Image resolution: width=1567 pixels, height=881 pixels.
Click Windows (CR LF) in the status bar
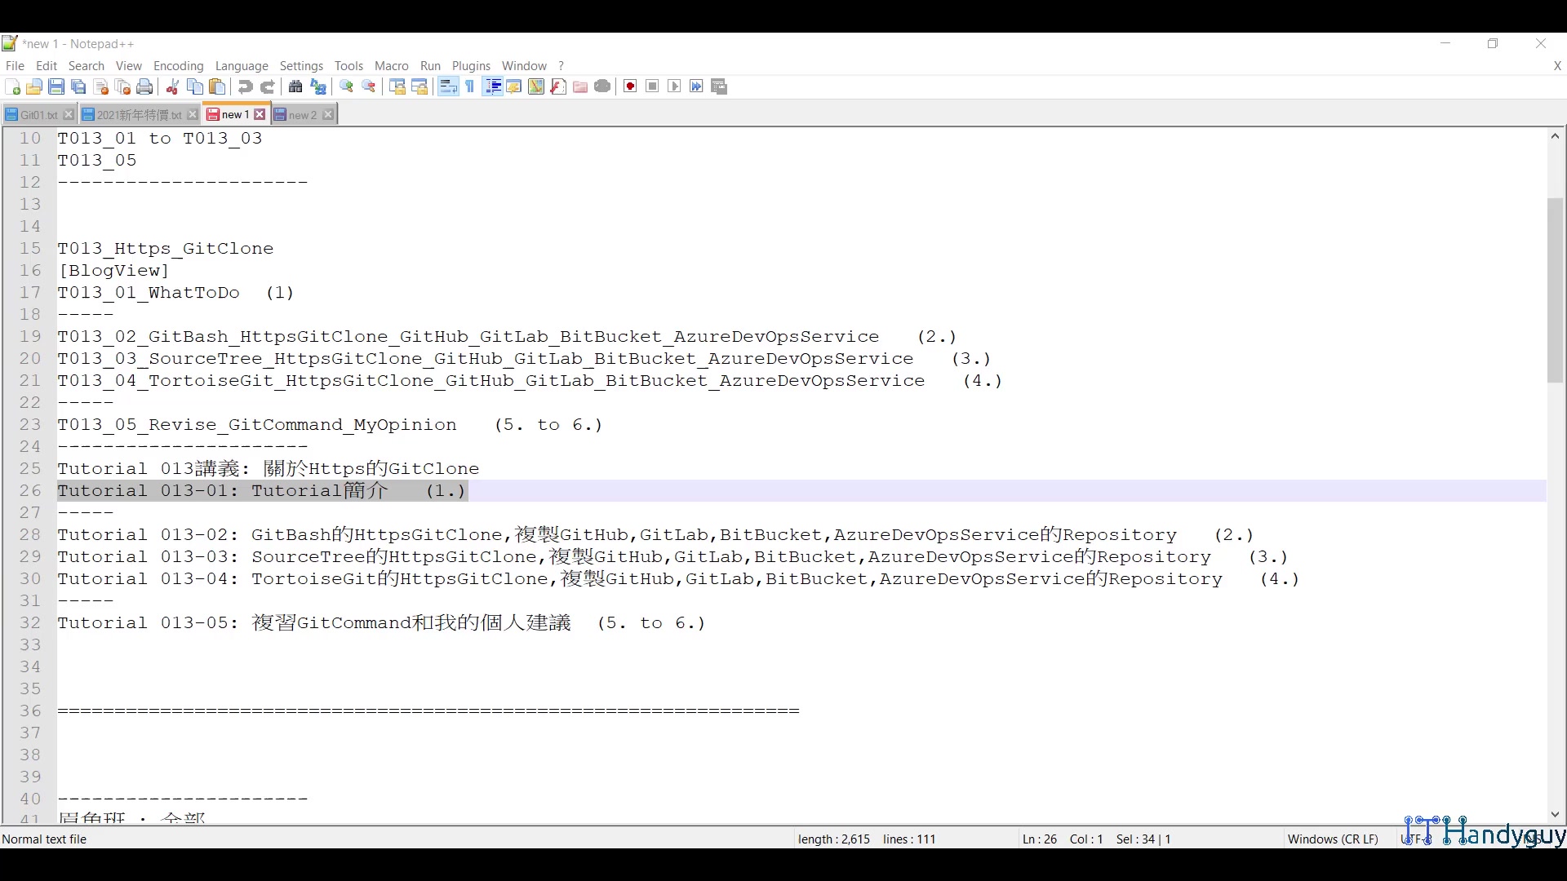coord(1332,839)
